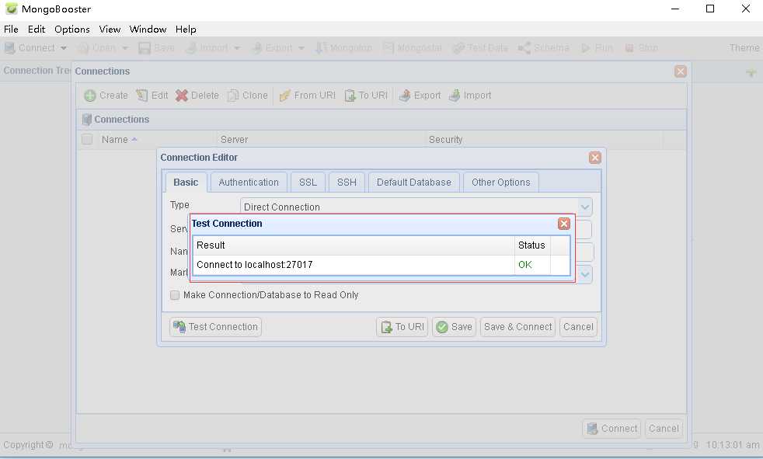Image resolution: width=763 pixels, height=459 pixels.
Task: Click Schema in main toolbar
Action: point(544,47)
